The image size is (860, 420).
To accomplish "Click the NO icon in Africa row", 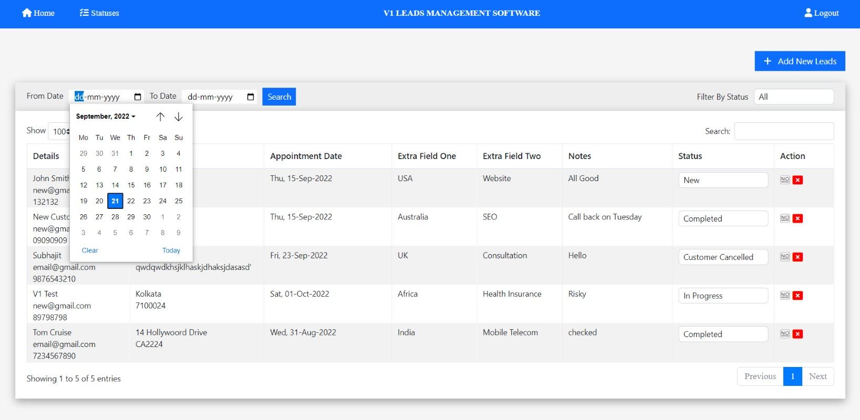I will coord(785,296).
